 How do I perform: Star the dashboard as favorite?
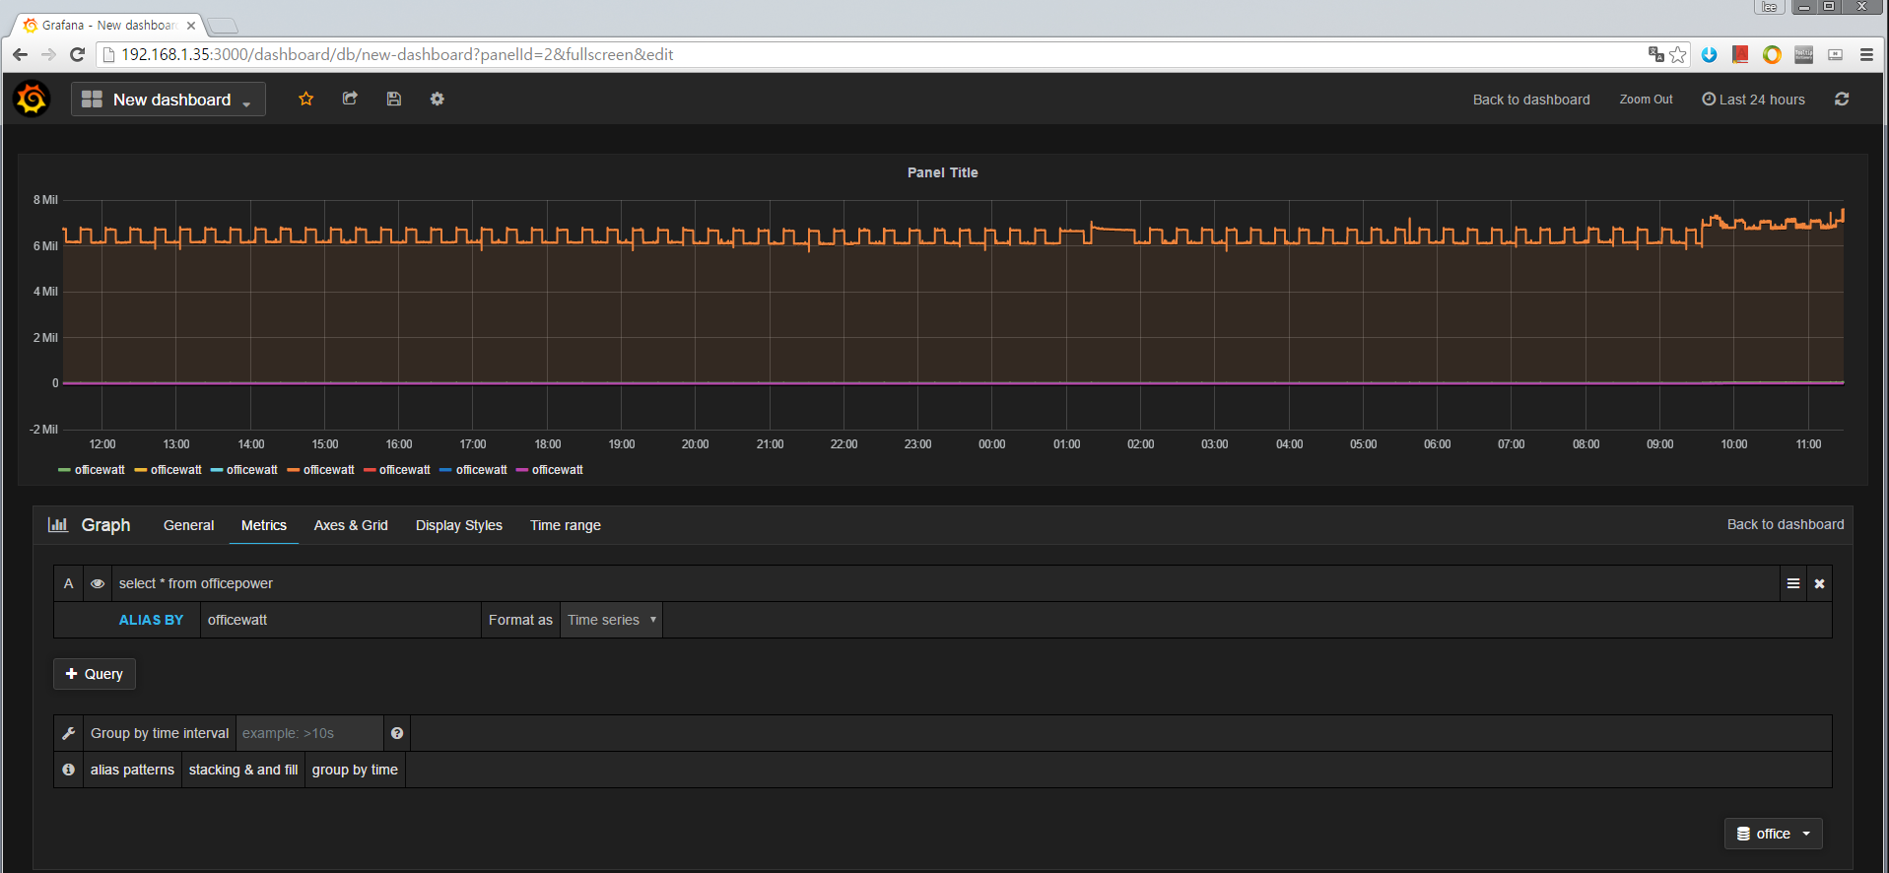[x=306, y=99]
